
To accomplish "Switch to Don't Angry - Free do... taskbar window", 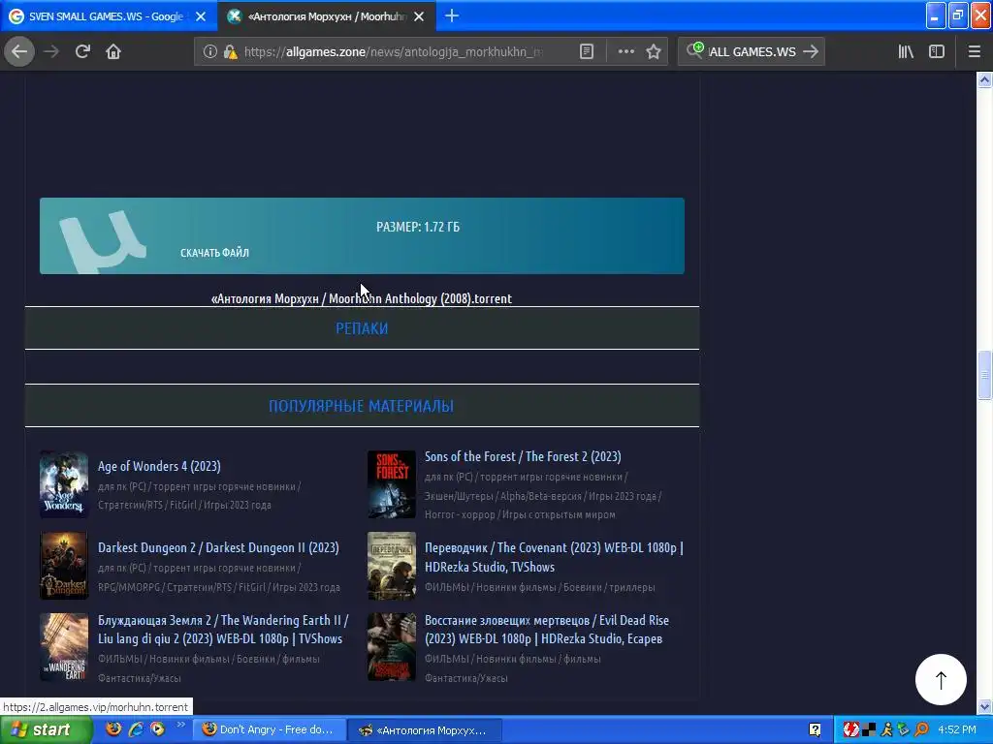I will point(270,729).
